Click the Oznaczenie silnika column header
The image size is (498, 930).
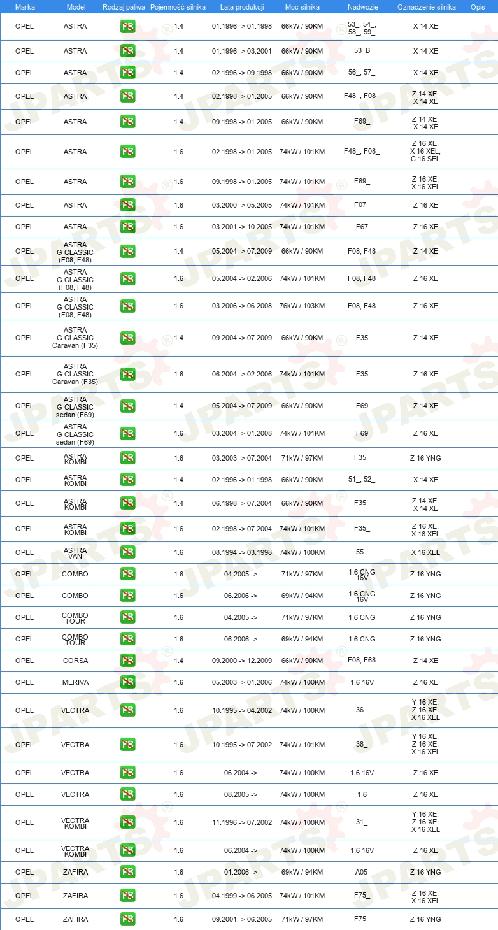point(427,6)
